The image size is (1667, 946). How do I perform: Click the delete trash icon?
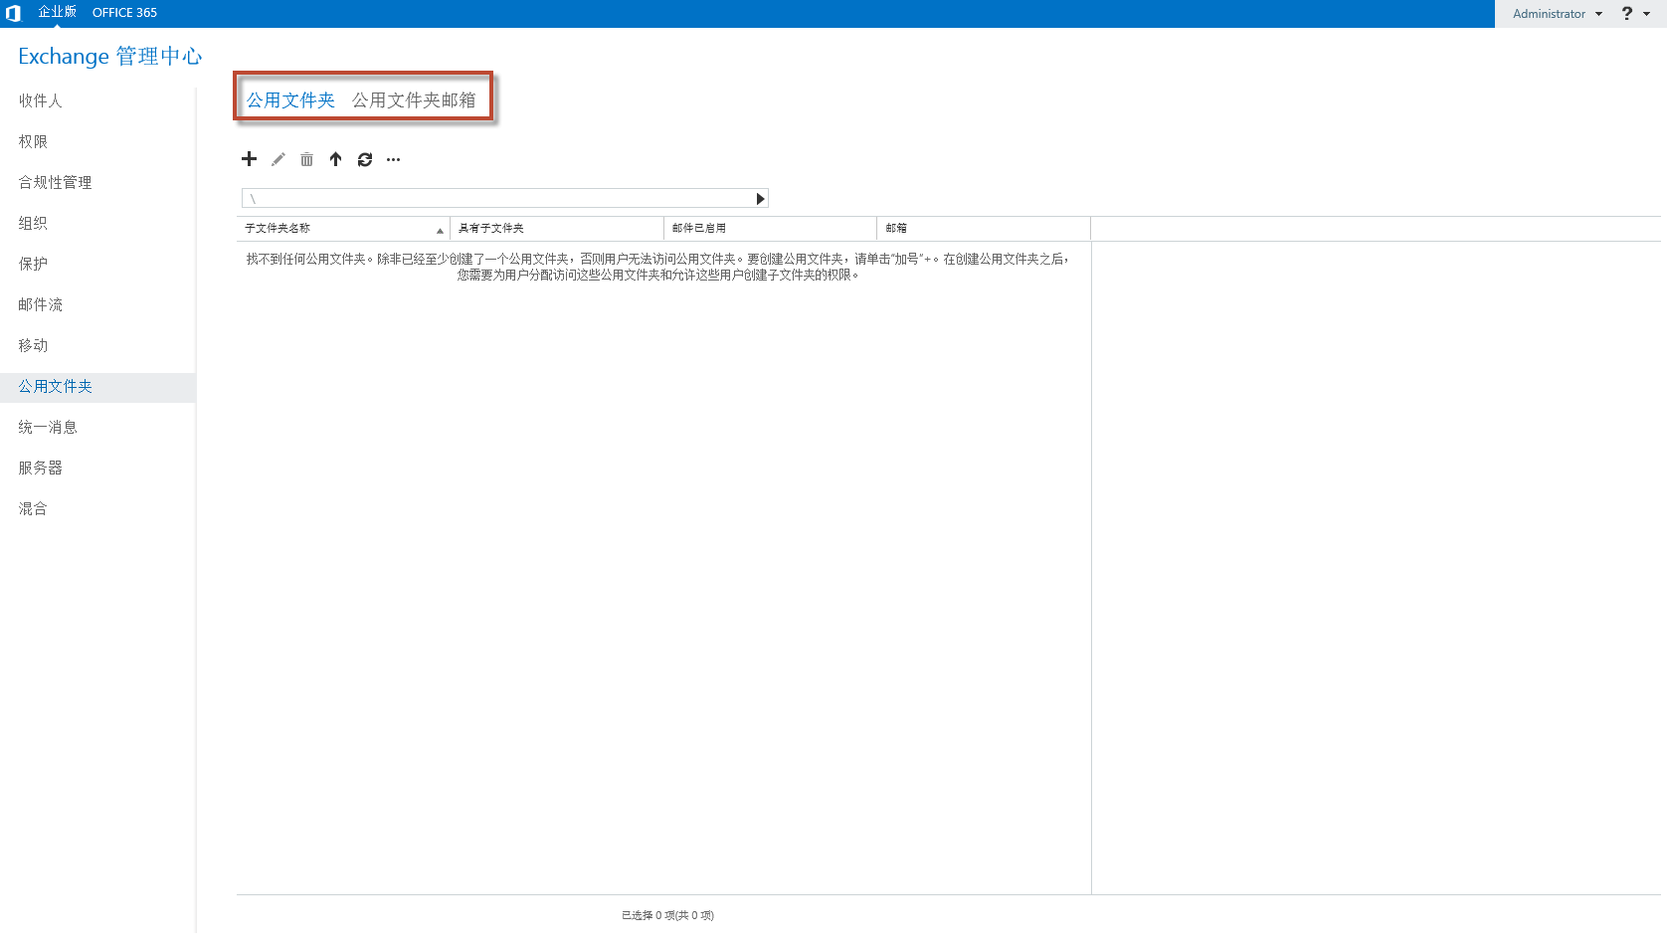[307, 159]
